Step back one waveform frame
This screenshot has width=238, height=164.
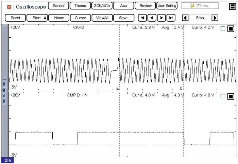(x=152, y=18)
